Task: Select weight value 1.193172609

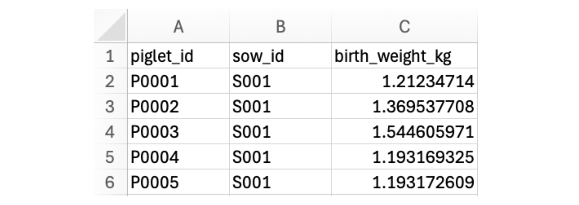Action: pos(404,182)
